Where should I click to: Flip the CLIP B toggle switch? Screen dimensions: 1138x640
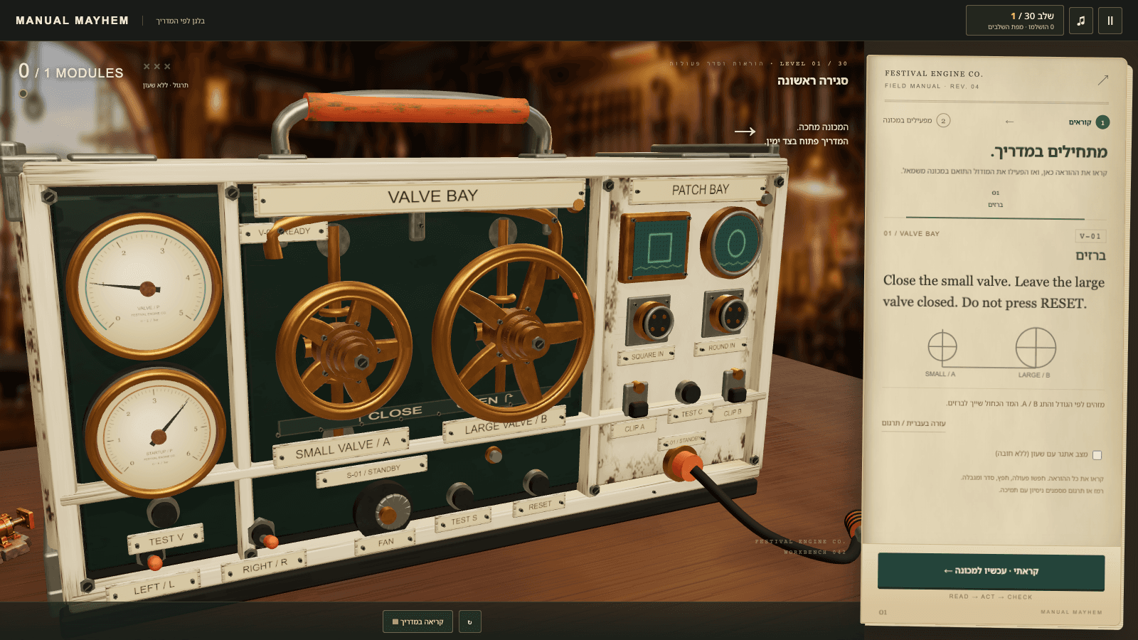(734, 386)
